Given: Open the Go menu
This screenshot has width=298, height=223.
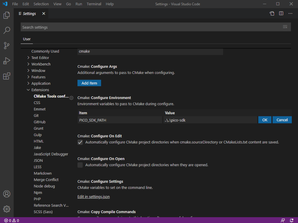Looking at the screenshot, I should tap(68, 4).
